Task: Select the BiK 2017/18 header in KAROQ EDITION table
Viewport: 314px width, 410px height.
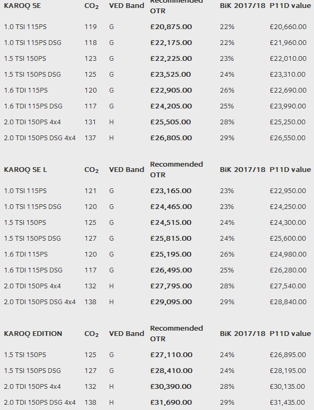Action: pos(243,334)
